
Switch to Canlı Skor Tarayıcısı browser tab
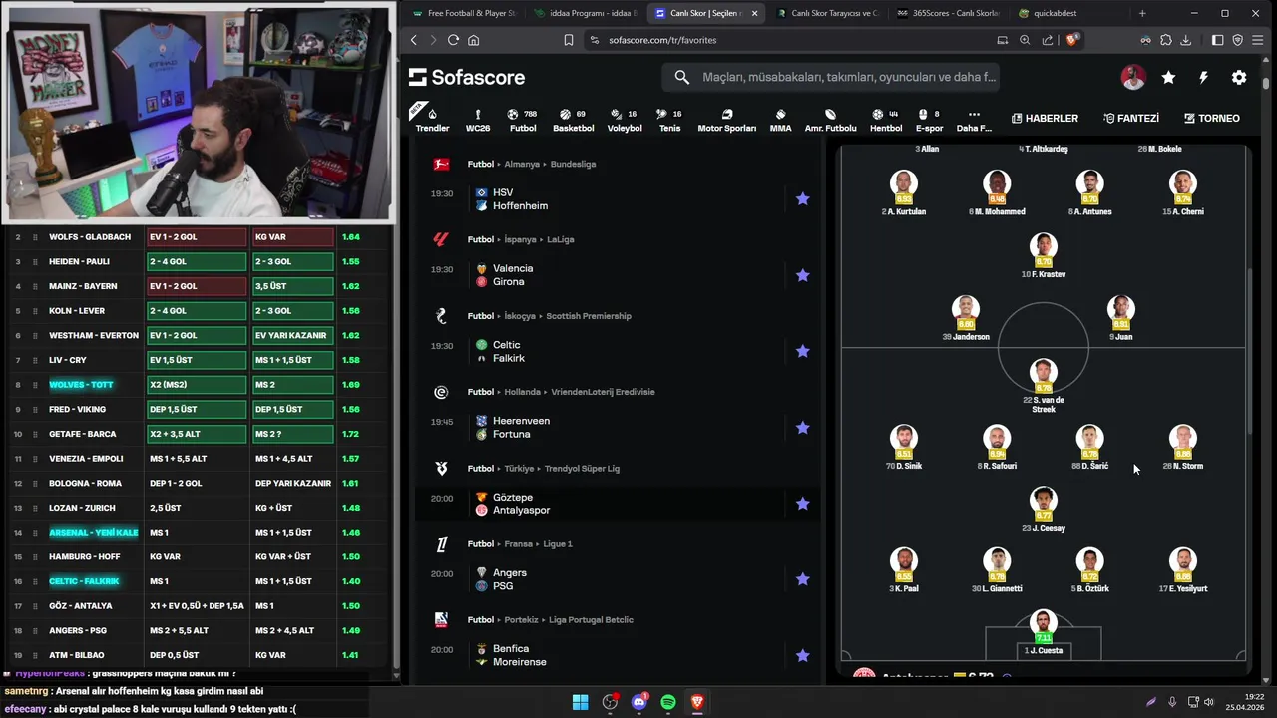(x=827, y=13)
